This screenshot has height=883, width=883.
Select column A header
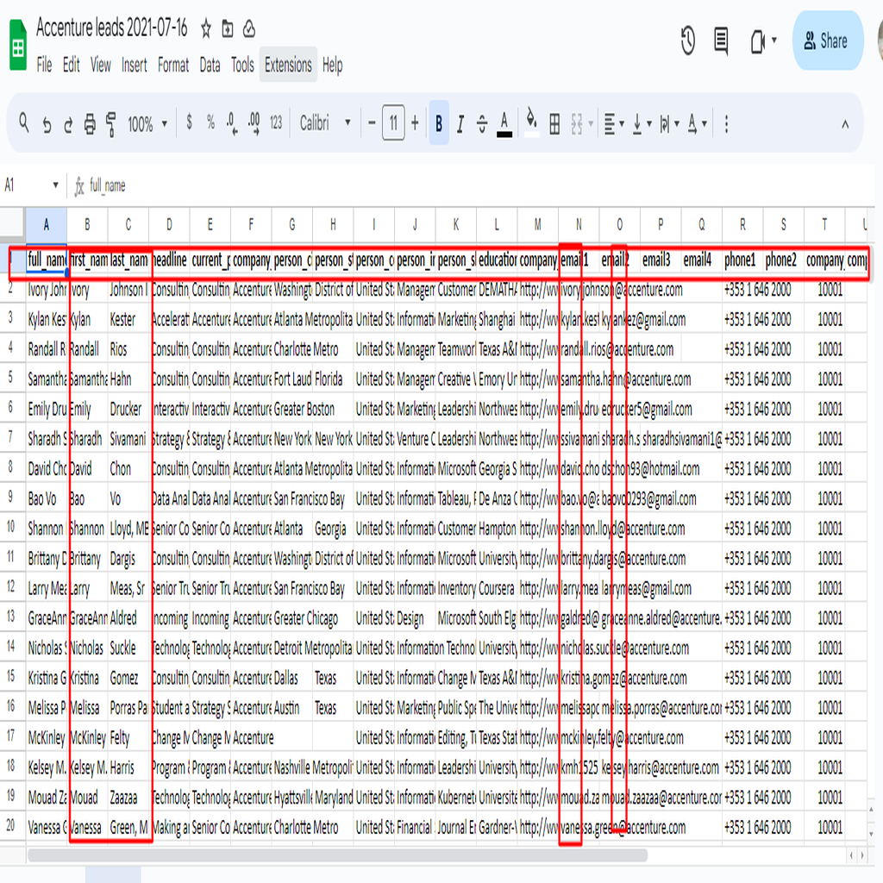coord(47,225)
